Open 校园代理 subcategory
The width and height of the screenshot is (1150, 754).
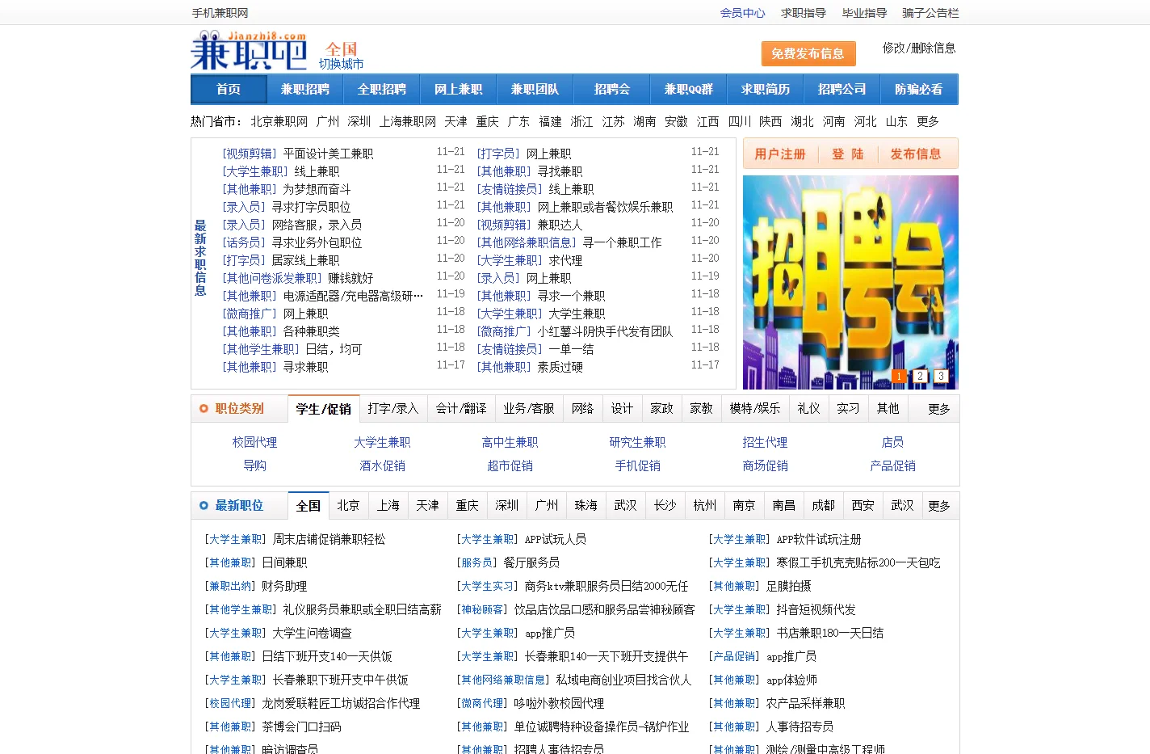(x=254, y=442)
